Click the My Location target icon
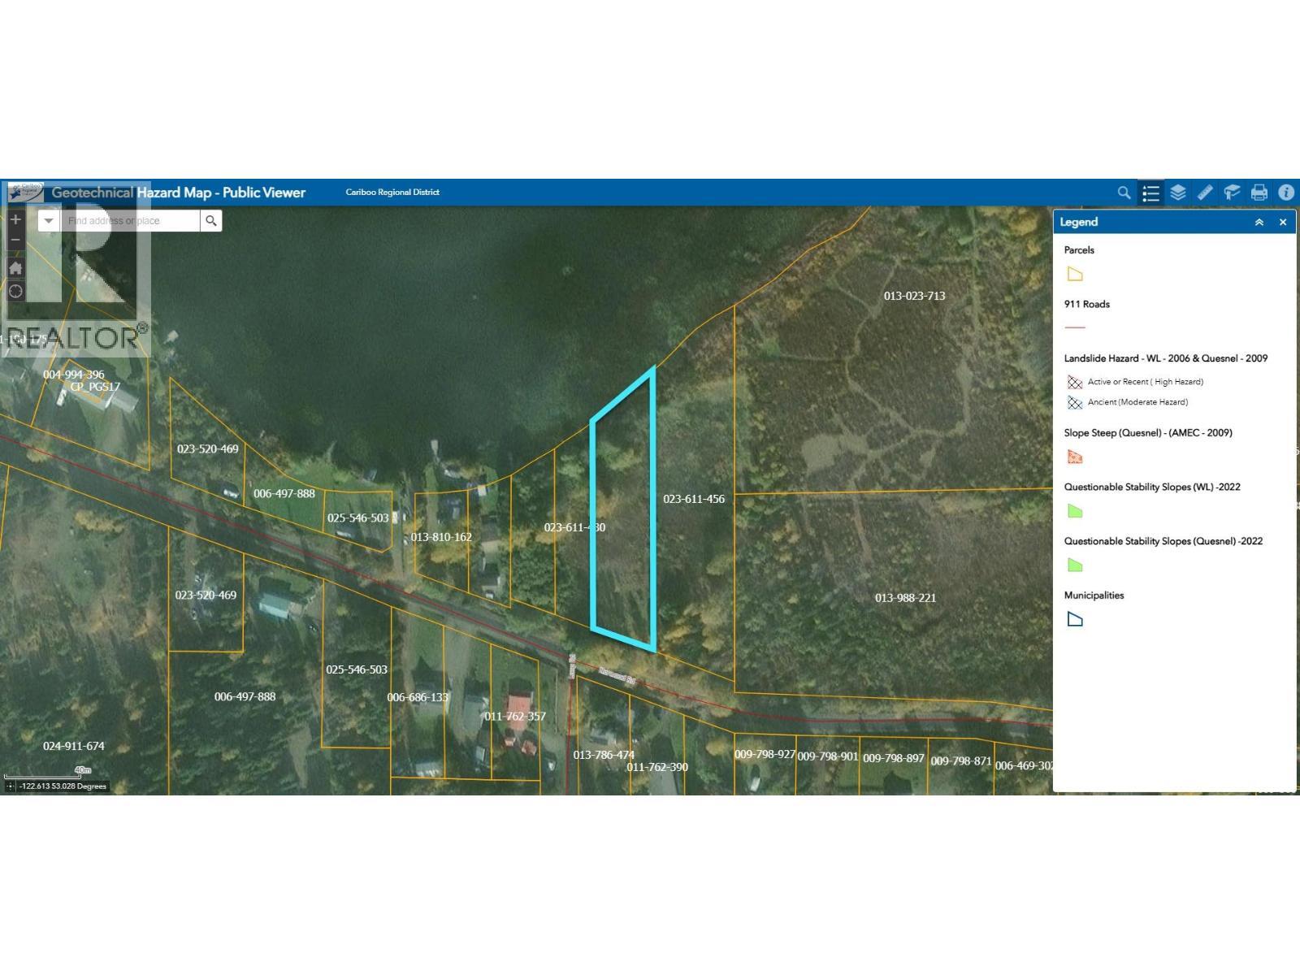The image size is (1300, 975). click(15, 291)
